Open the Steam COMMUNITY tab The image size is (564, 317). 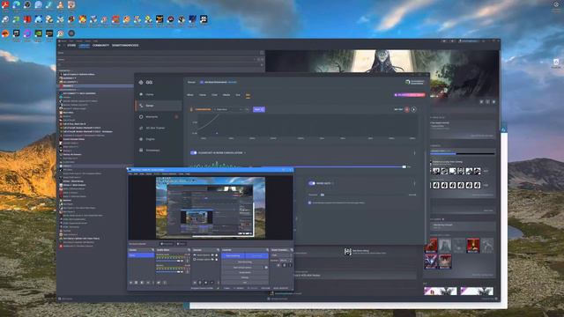click(100, 45)
